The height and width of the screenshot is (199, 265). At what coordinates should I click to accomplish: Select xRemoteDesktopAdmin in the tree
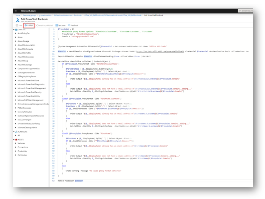tap(27, 128)
